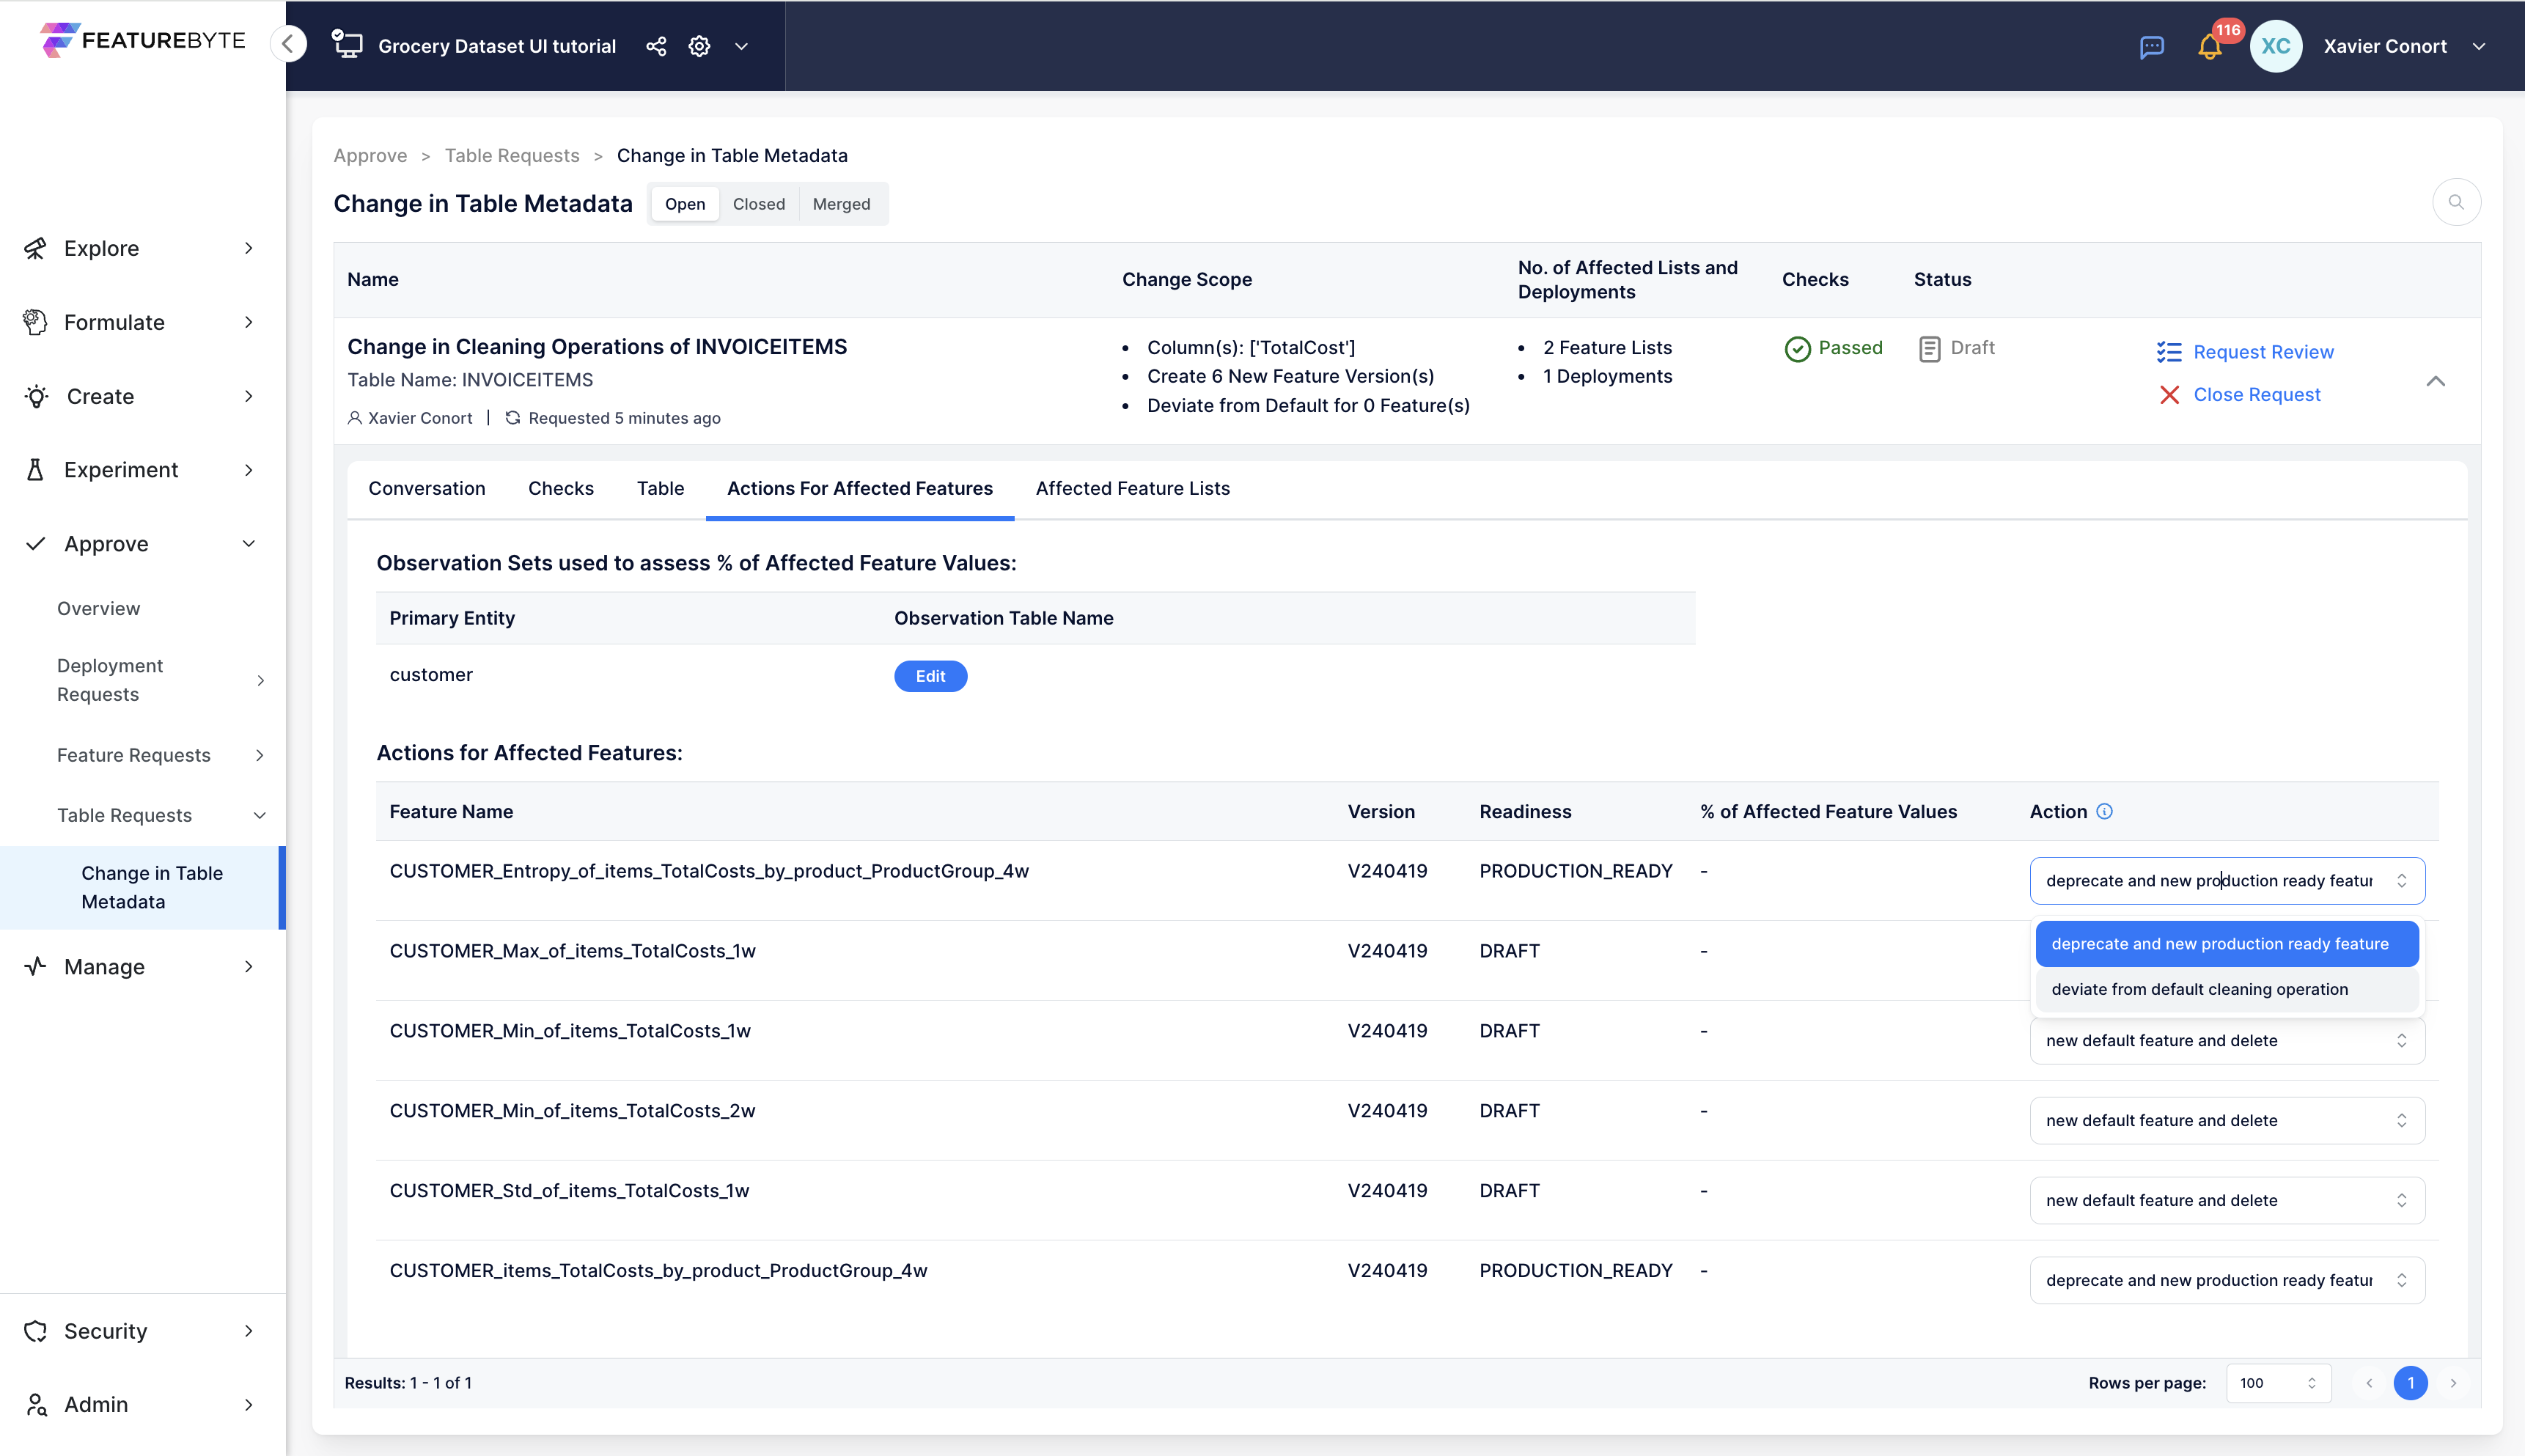Click the Manage pulse icon
The width and height of the screenshot is (2525, 1456).
(35, 966)
